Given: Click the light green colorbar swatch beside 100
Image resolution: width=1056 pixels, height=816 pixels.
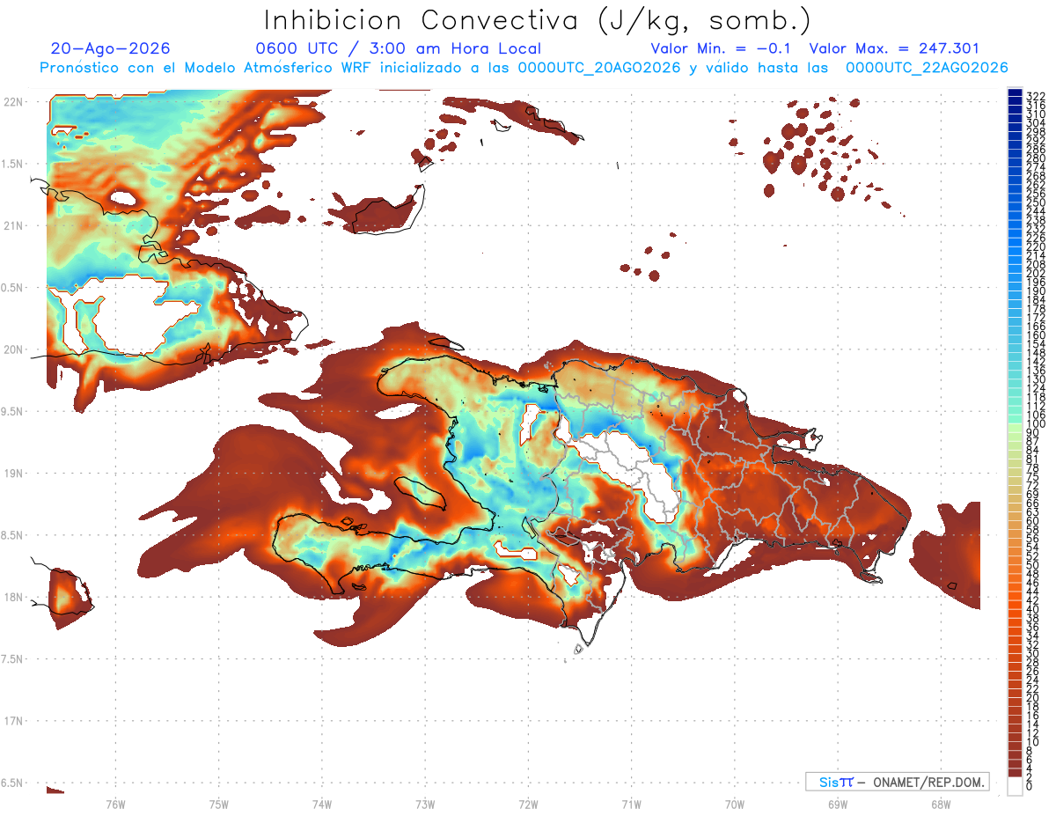Looking at the screenshot, I should [1015, 428].
